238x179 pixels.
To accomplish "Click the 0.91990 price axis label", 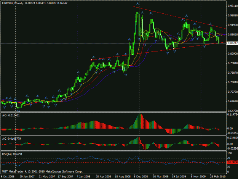I will (x=233, y=25).
